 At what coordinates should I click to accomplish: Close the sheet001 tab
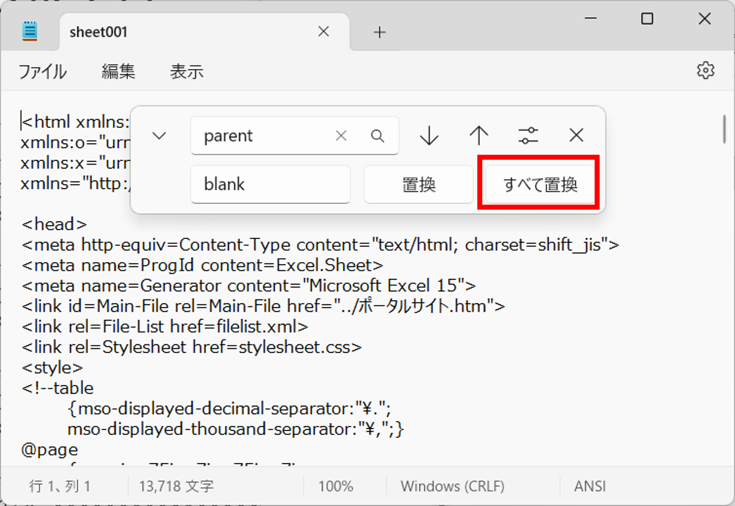[324, 32]
